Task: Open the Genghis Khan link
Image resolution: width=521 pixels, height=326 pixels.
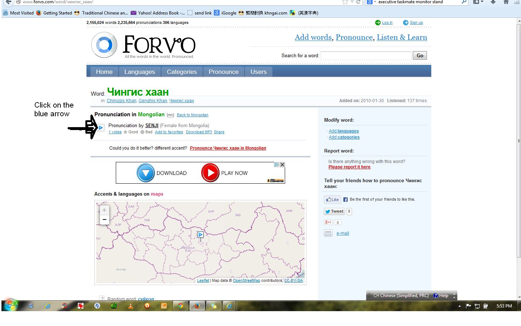Action: click(153, 101)
